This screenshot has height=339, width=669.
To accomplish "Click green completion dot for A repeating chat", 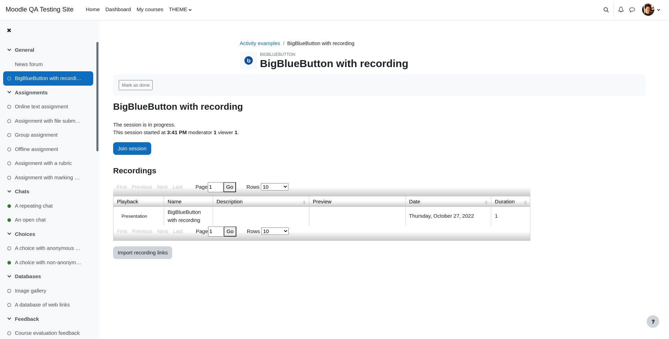I will 9,206.
